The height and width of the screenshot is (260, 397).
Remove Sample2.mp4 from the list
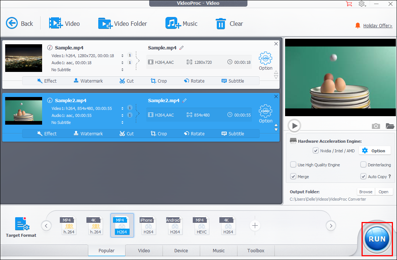pyautogui.click(x=276, y=97)
